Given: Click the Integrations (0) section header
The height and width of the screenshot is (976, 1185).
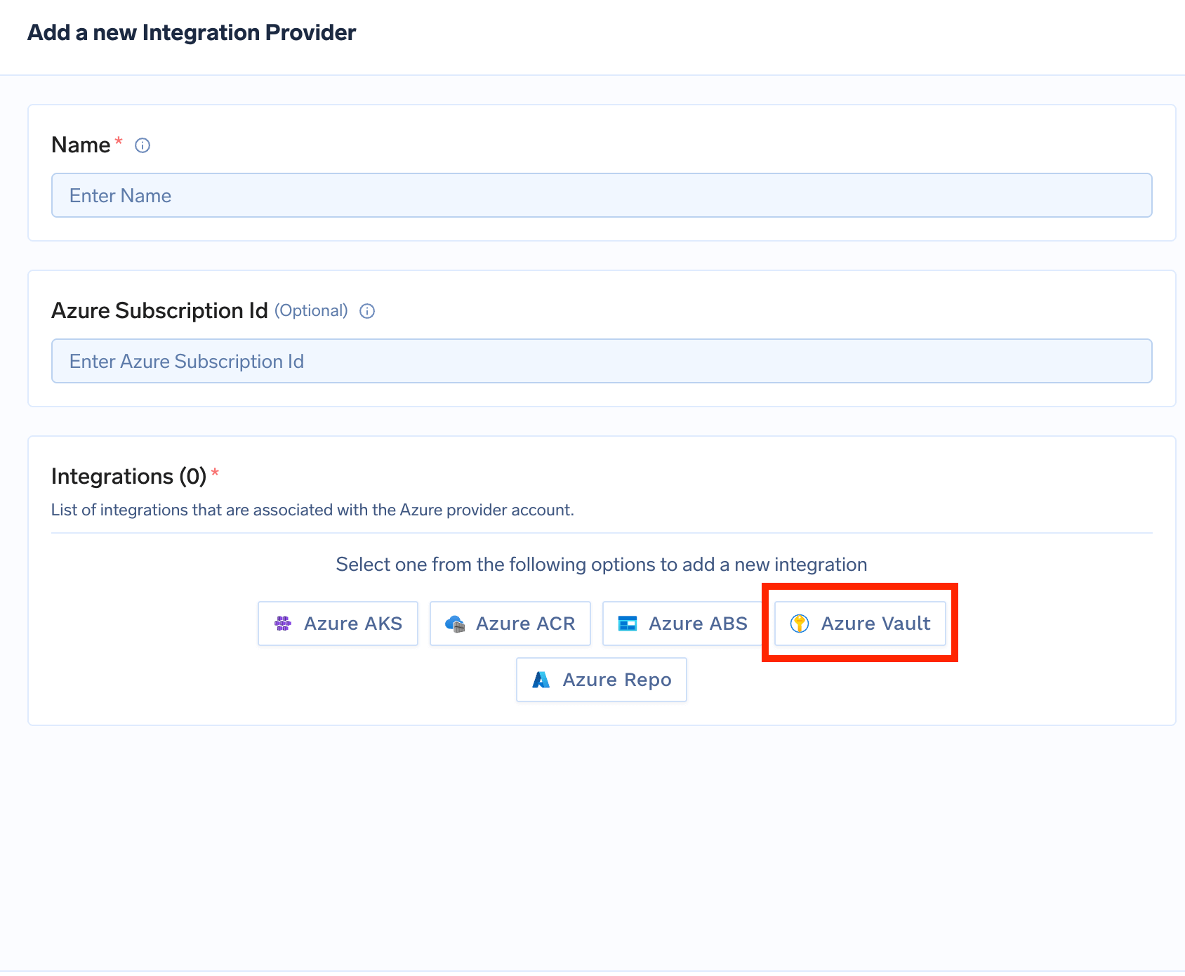Looking at the screenshot, I should coord(128,476).
